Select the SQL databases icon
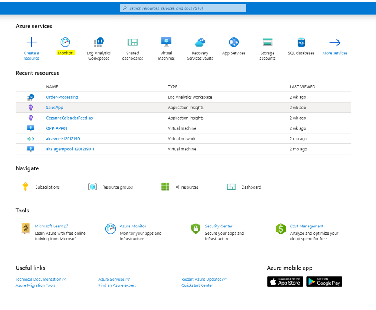The image size is (376, 310). [x=301, y=42]
